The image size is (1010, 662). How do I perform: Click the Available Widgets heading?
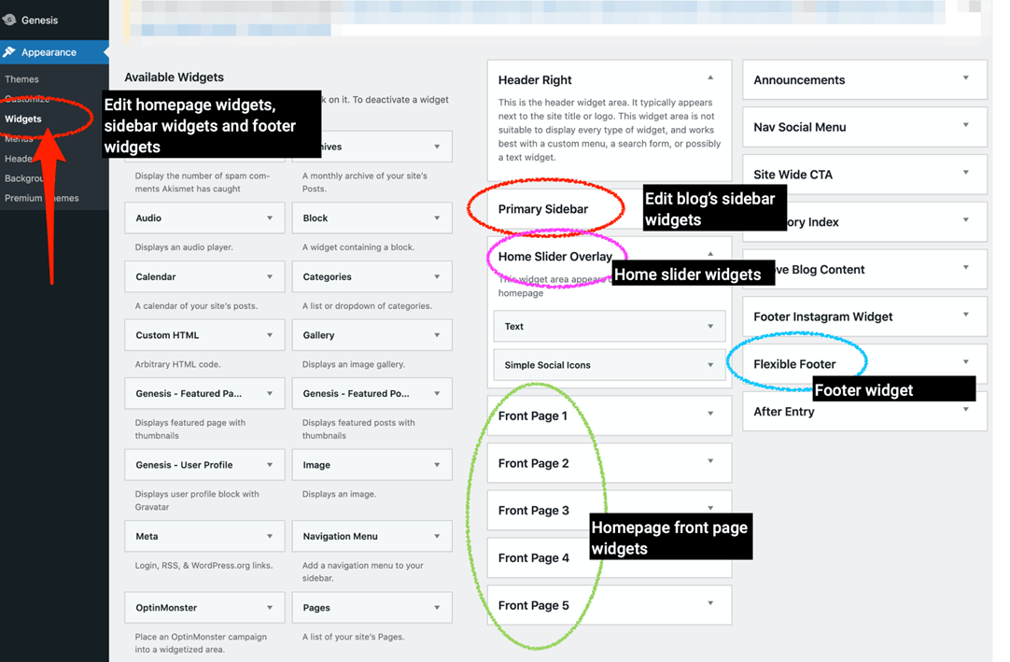174,77
